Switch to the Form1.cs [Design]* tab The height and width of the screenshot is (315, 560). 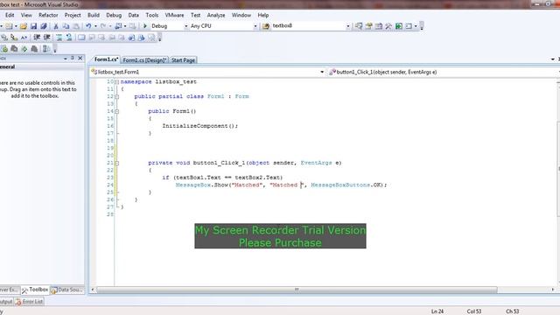point(144,60)
